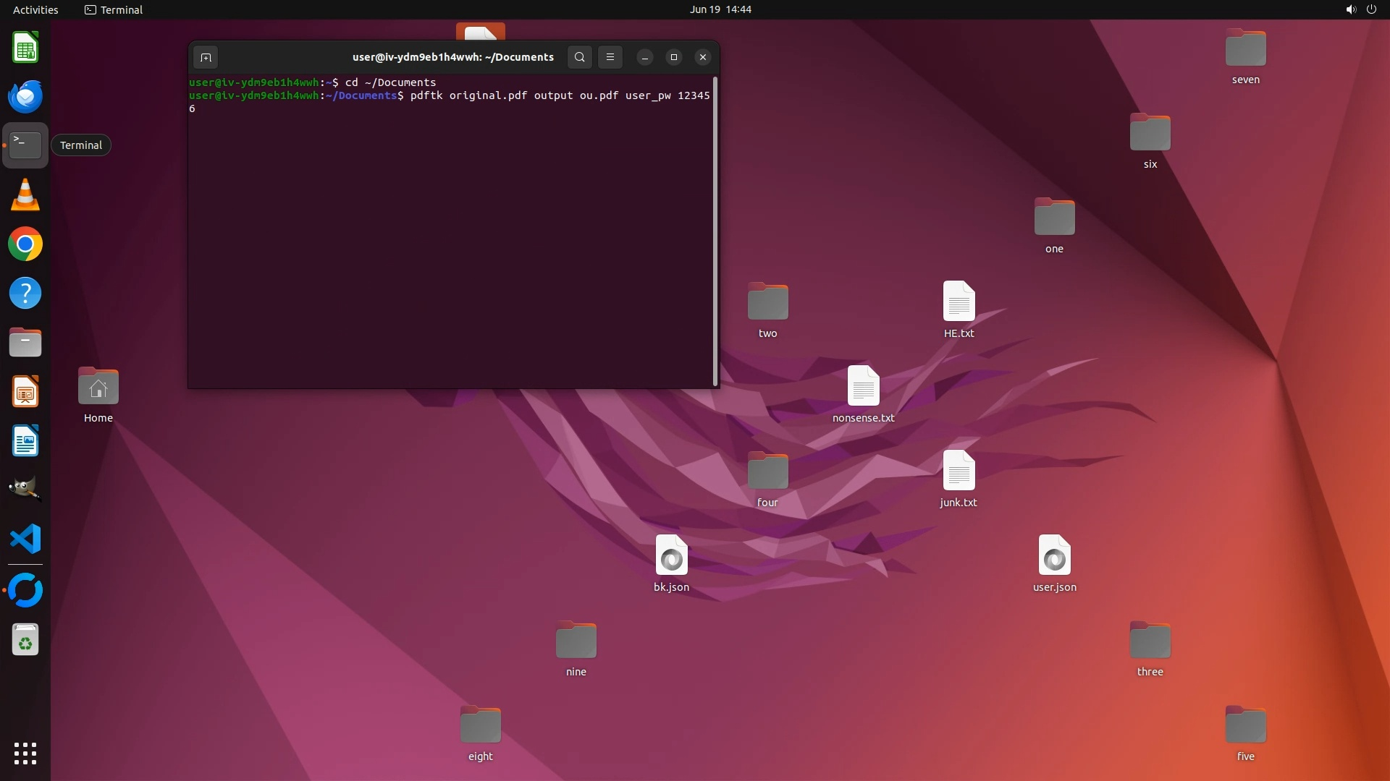Click the new tab button in terminal
This screenshot has height=781, width=1390.
(x=206, y=57)
